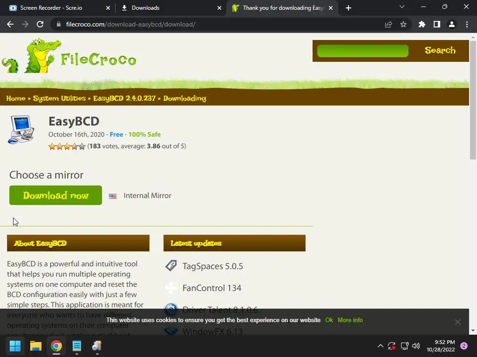The width and height of the screenshot is (477, 357).
Task: View site info via the padlock icon
Action: [59, 24]
